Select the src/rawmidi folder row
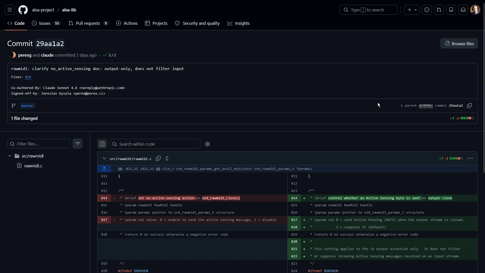 [45, 156]
